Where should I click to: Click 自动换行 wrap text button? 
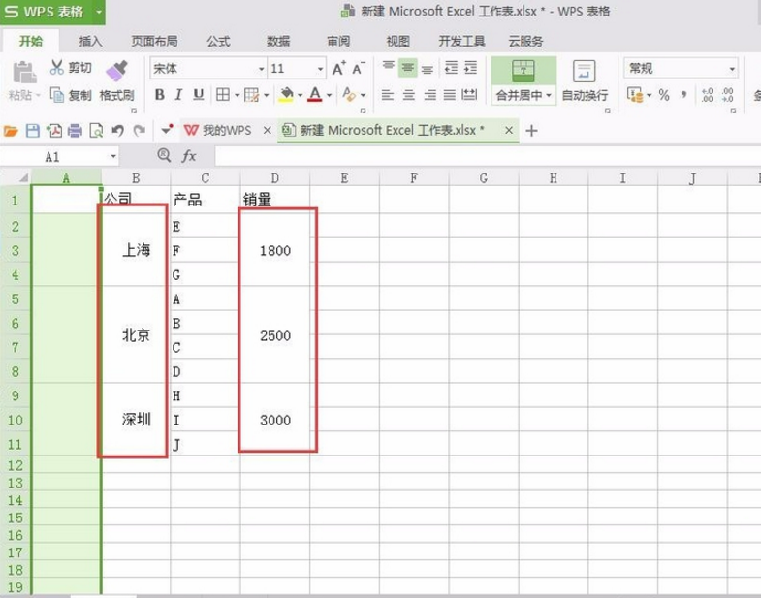click(585, 80)
